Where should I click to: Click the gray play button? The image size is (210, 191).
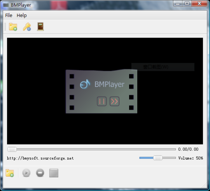point(26,173)
